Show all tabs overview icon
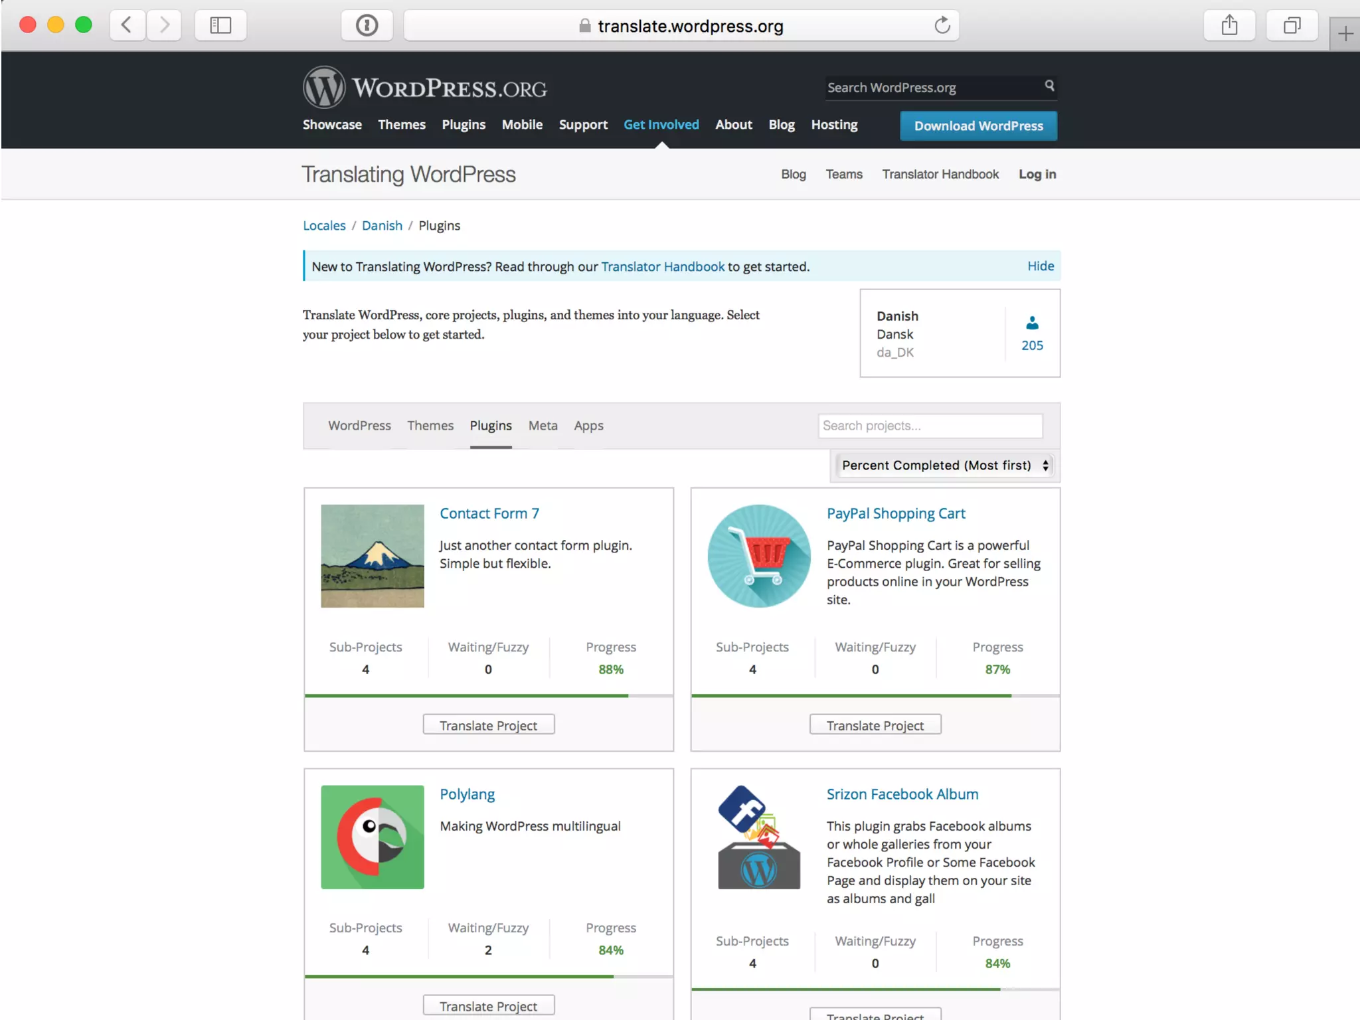The width and height of the screenshot is (1360, 1020). coord(1292,26)
